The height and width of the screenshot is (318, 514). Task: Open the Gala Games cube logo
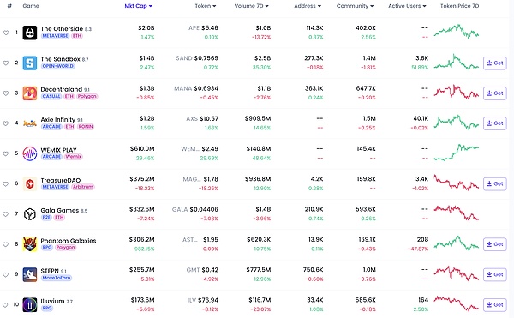click(30, 214)
